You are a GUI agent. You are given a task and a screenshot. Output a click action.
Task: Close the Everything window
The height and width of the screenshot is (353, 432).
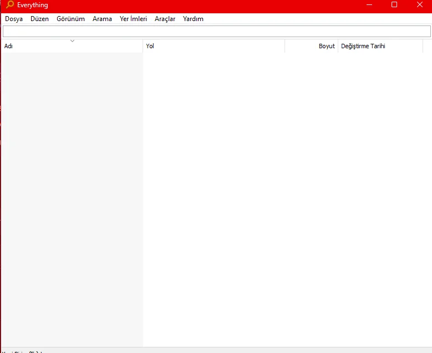pyautogui.click(x=420, y=4)
